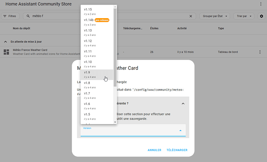
Task: Clear the search field with X
Action: click(191, 16)
